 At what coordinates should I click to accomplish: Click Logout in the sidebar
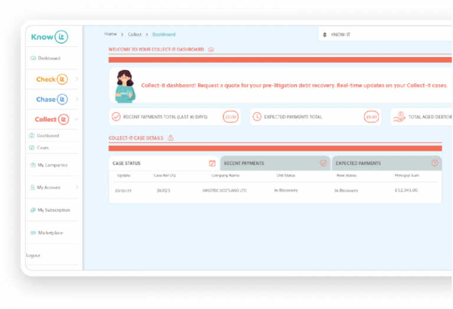click(x=33, y=255)
